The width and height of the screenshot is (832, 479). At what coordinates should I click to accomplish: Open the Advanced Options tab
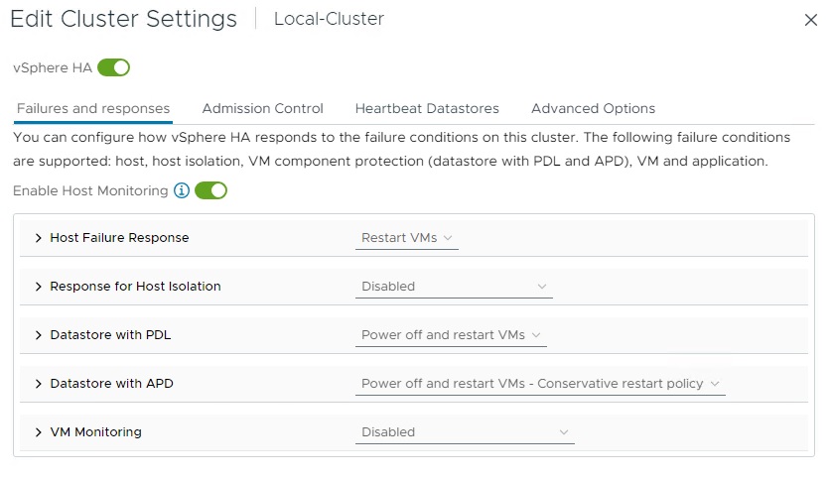point(593,108)
